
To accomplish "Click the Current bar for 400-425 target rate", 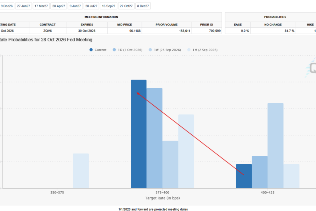I will coord(244,176).
